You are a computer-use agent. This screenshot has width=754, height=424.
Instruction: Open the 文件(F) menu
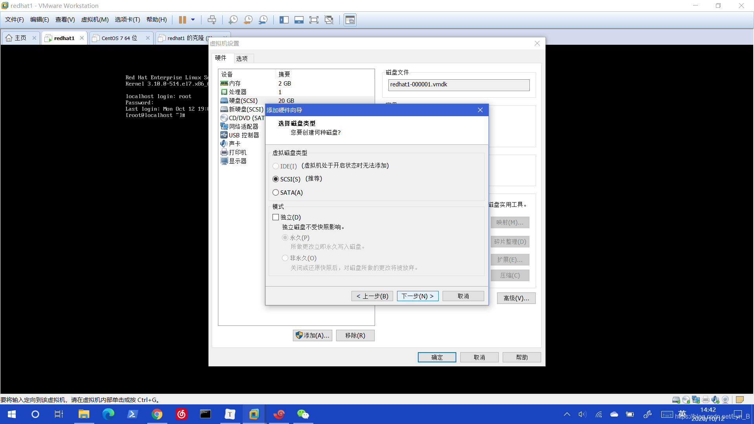[15, 20]
